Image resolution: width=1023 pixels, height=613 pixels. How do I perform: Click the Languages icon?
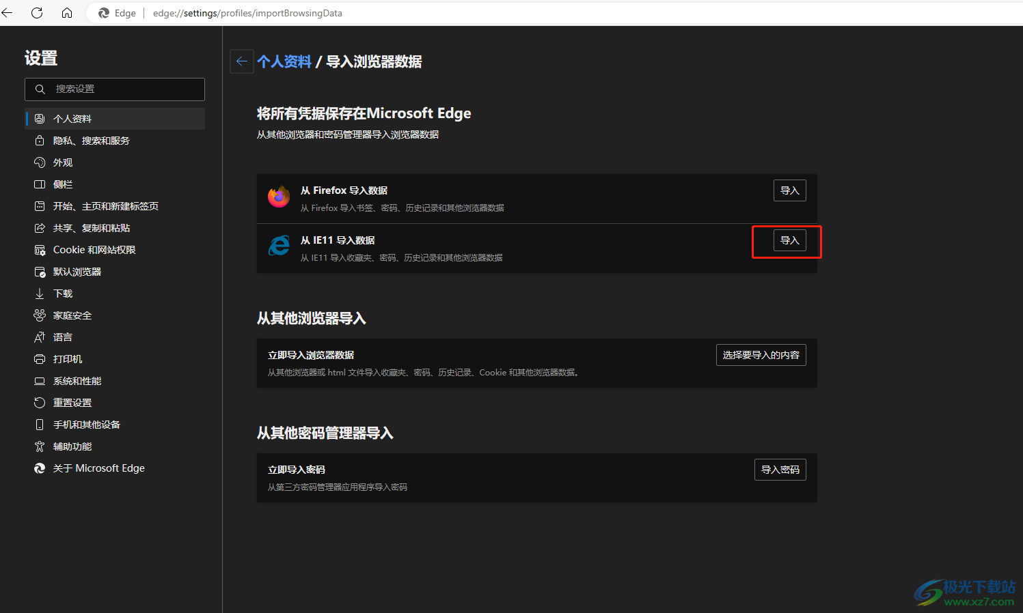pyautogui.click(x=40, y=337)
